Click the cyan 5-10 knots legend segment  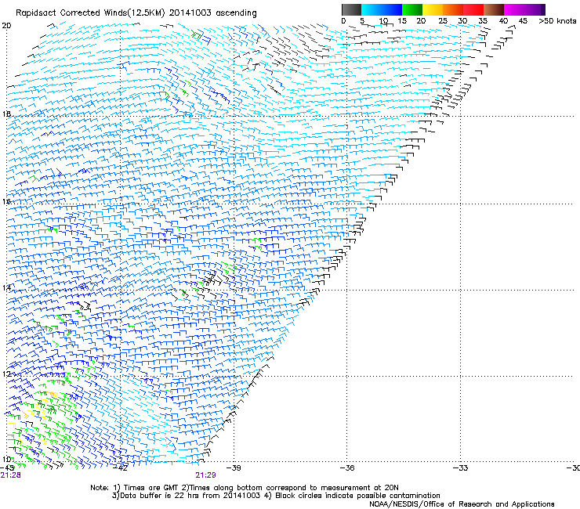click(x=372, y=9)
